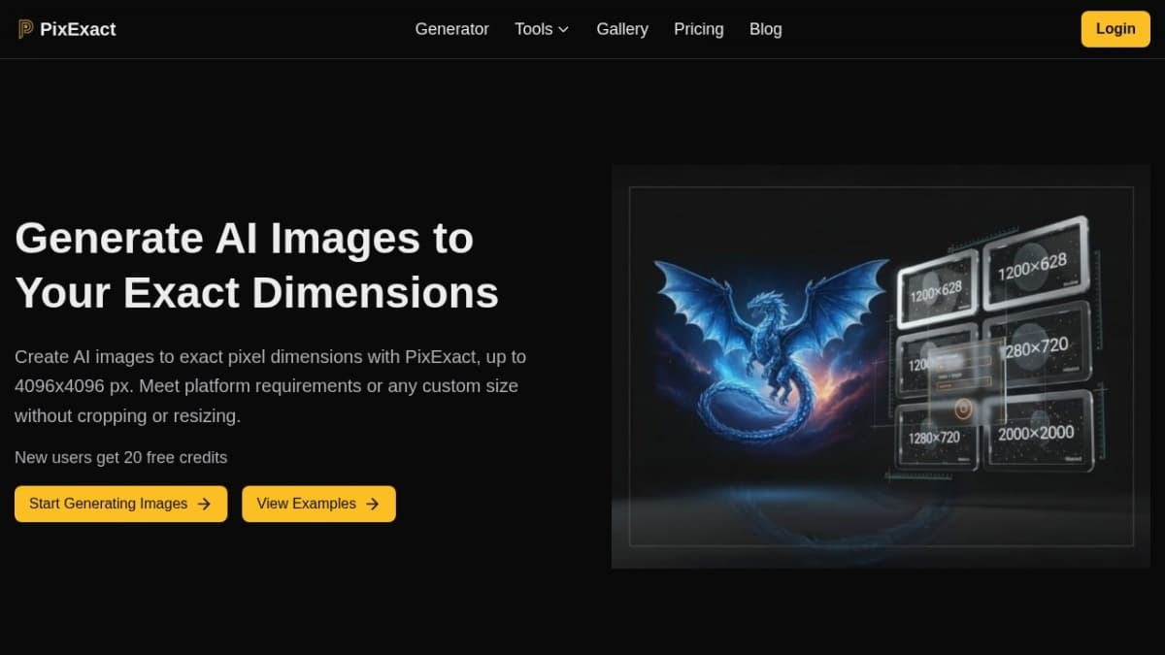Select Generator from the navigation bar
1165x655 pixels.
[x=451, y=29]
